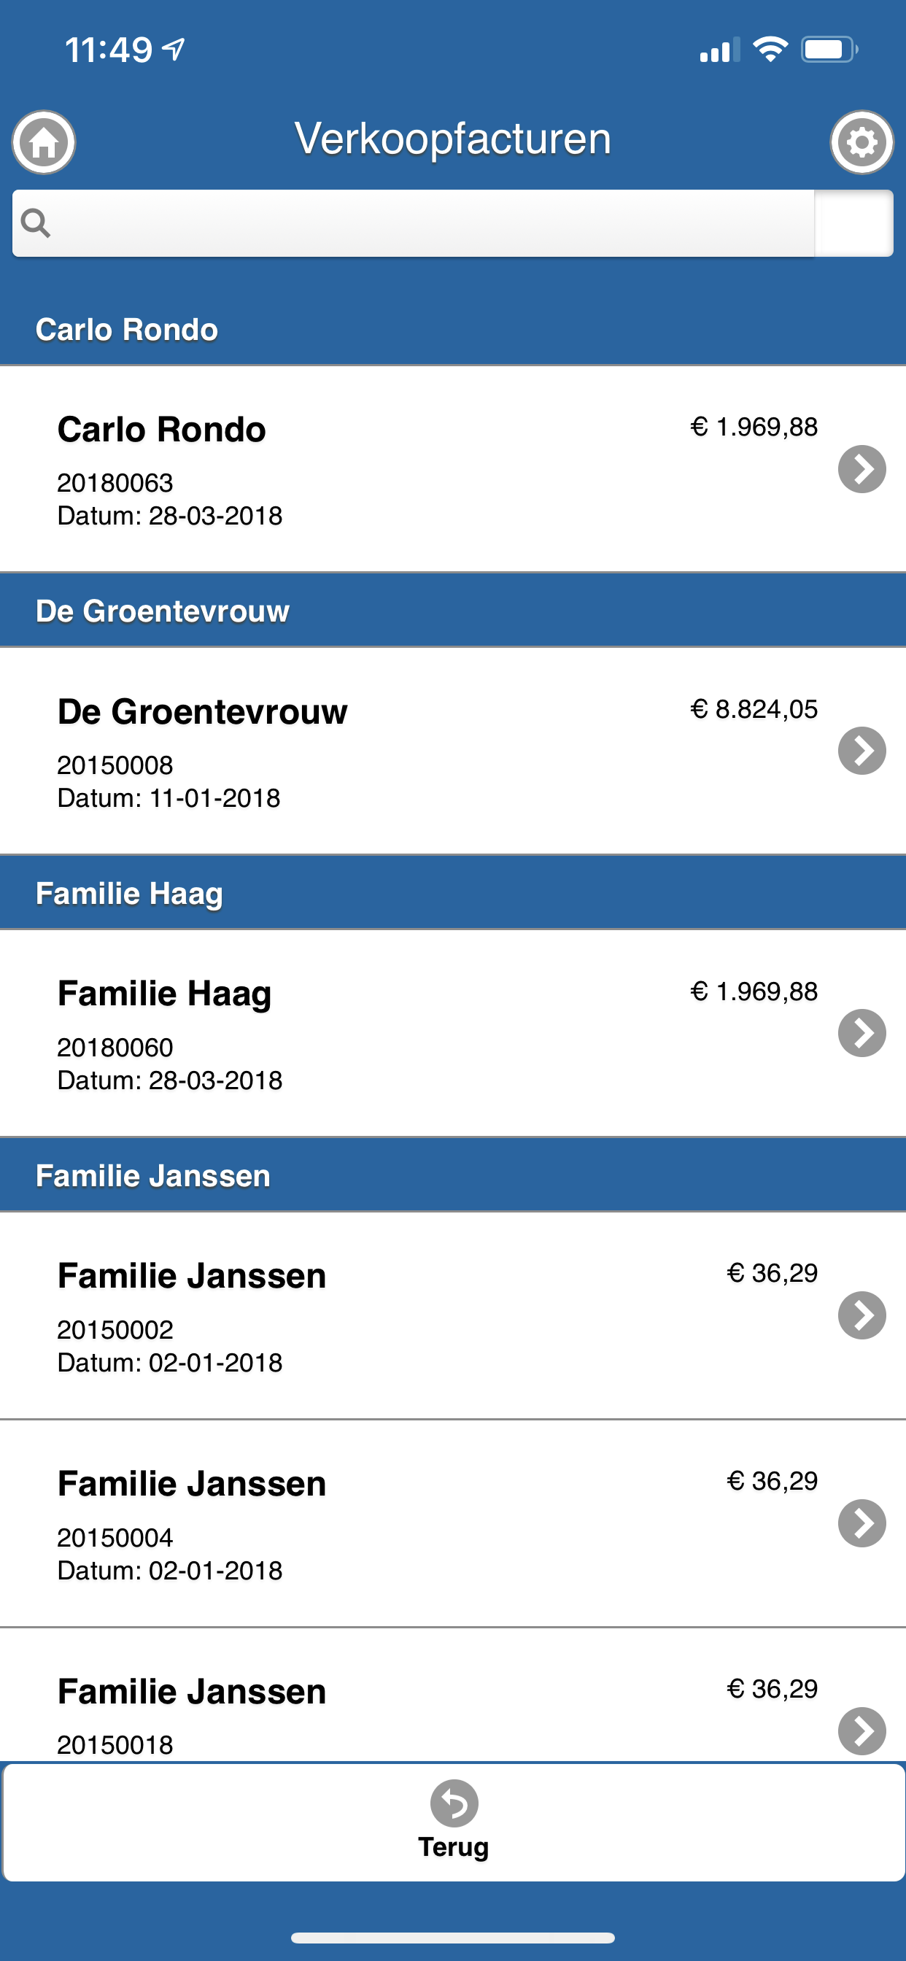Tap the Familie Janssen section header
The height and width of the screenshot is (1961, 906).
tap(452, 1175)
